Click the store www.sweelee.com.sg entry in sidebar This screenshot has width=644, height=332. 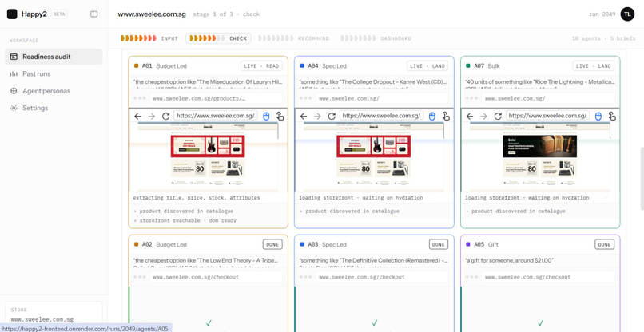coord(42,319)
